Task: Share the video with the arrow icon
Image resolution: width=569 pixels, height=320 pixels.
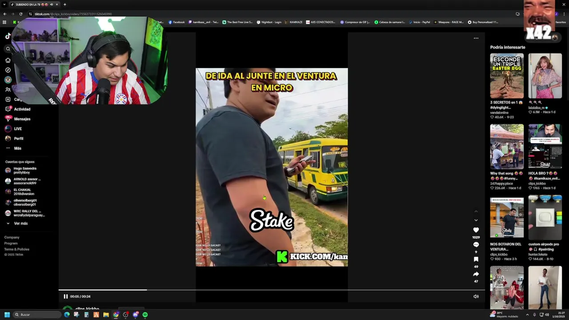Action: point(476,274)
